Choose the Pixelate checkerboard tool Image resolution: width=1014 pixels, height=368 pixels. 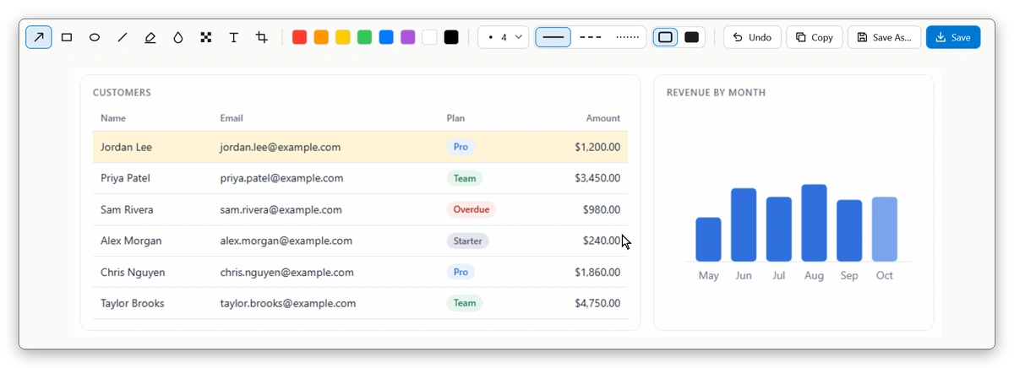(206, 37)
